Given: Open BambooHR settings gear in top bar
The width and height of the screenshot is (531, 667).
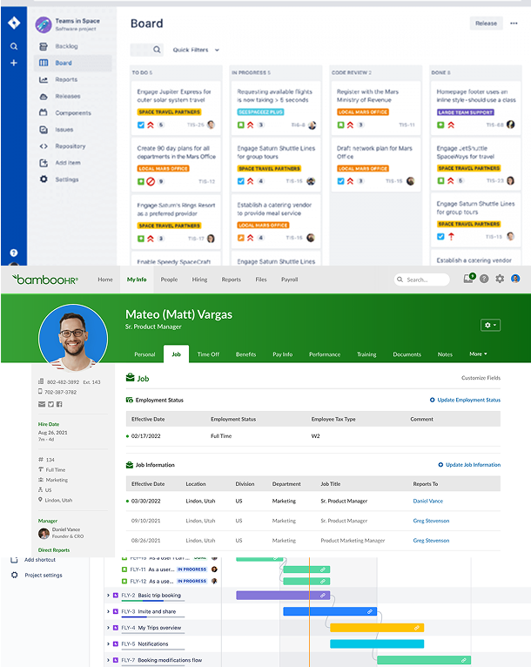Looking at the screenshot, I should (500, 279).
